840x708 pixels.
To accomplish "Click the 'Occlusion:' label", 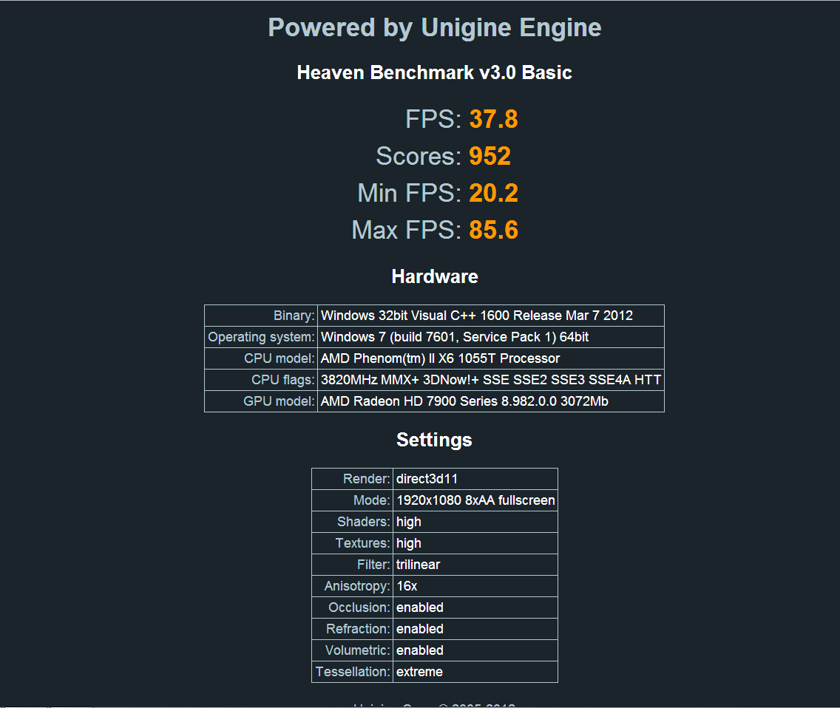I will [x=359, y=607].
